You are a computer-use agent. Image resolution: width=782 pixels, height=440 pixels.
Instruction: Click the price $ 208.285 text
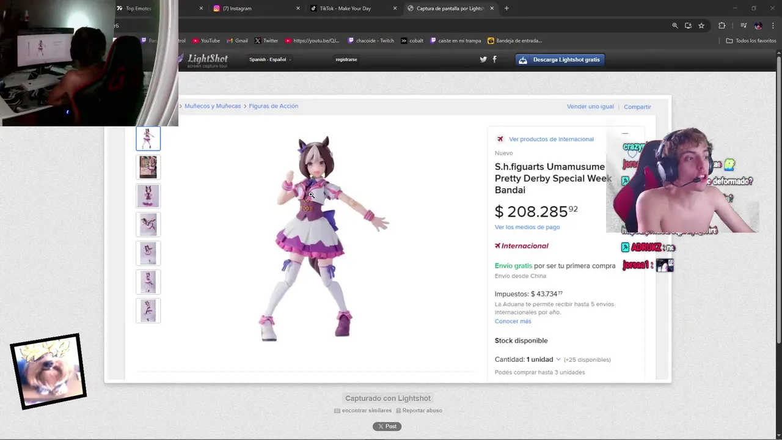click(x=536, y=211)
